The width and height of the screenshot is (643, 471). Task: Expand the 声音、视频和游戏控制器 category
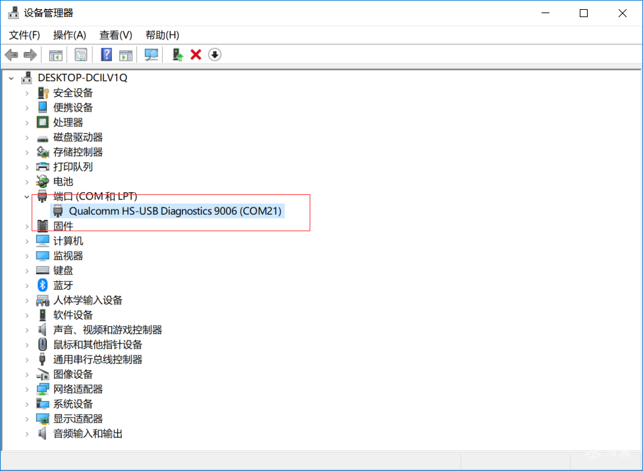pyautogui.click(x=27, y=330)
